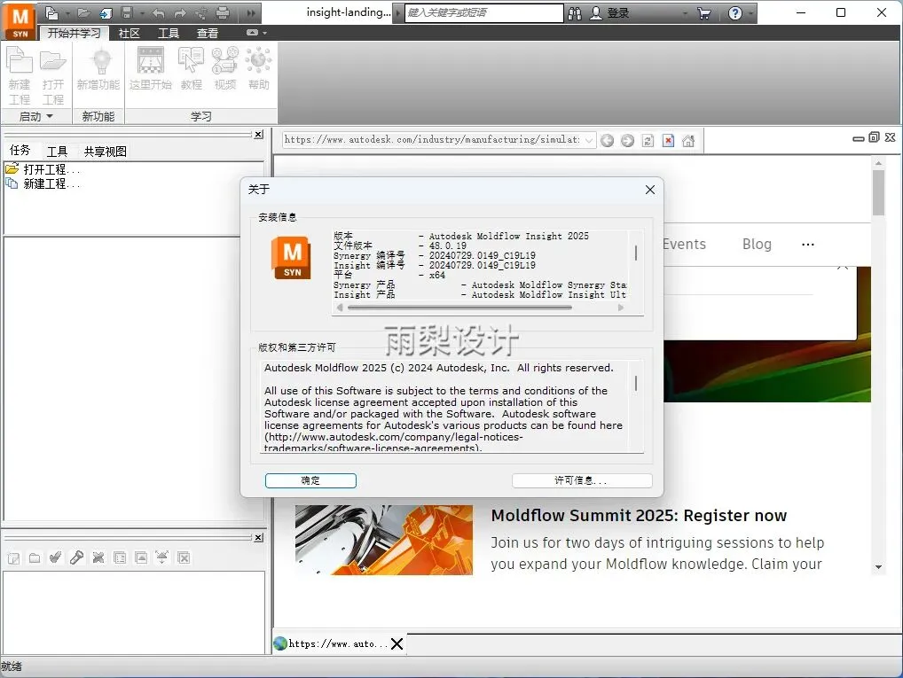Click the horizontal scrollbar in install info box
The width and height of the screenshot is (903, 678).
(x=459, y=308)
